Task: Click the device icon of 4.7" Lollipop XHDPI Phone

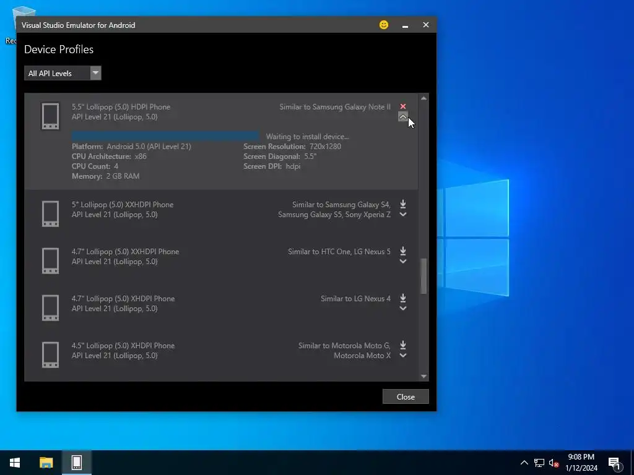Action: pos(50,308)
